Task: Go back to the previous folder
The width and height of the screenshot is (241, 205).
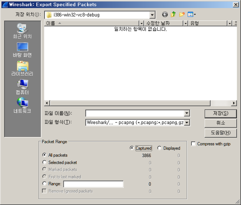Action: pyautogui.click(x=165, y=15)
